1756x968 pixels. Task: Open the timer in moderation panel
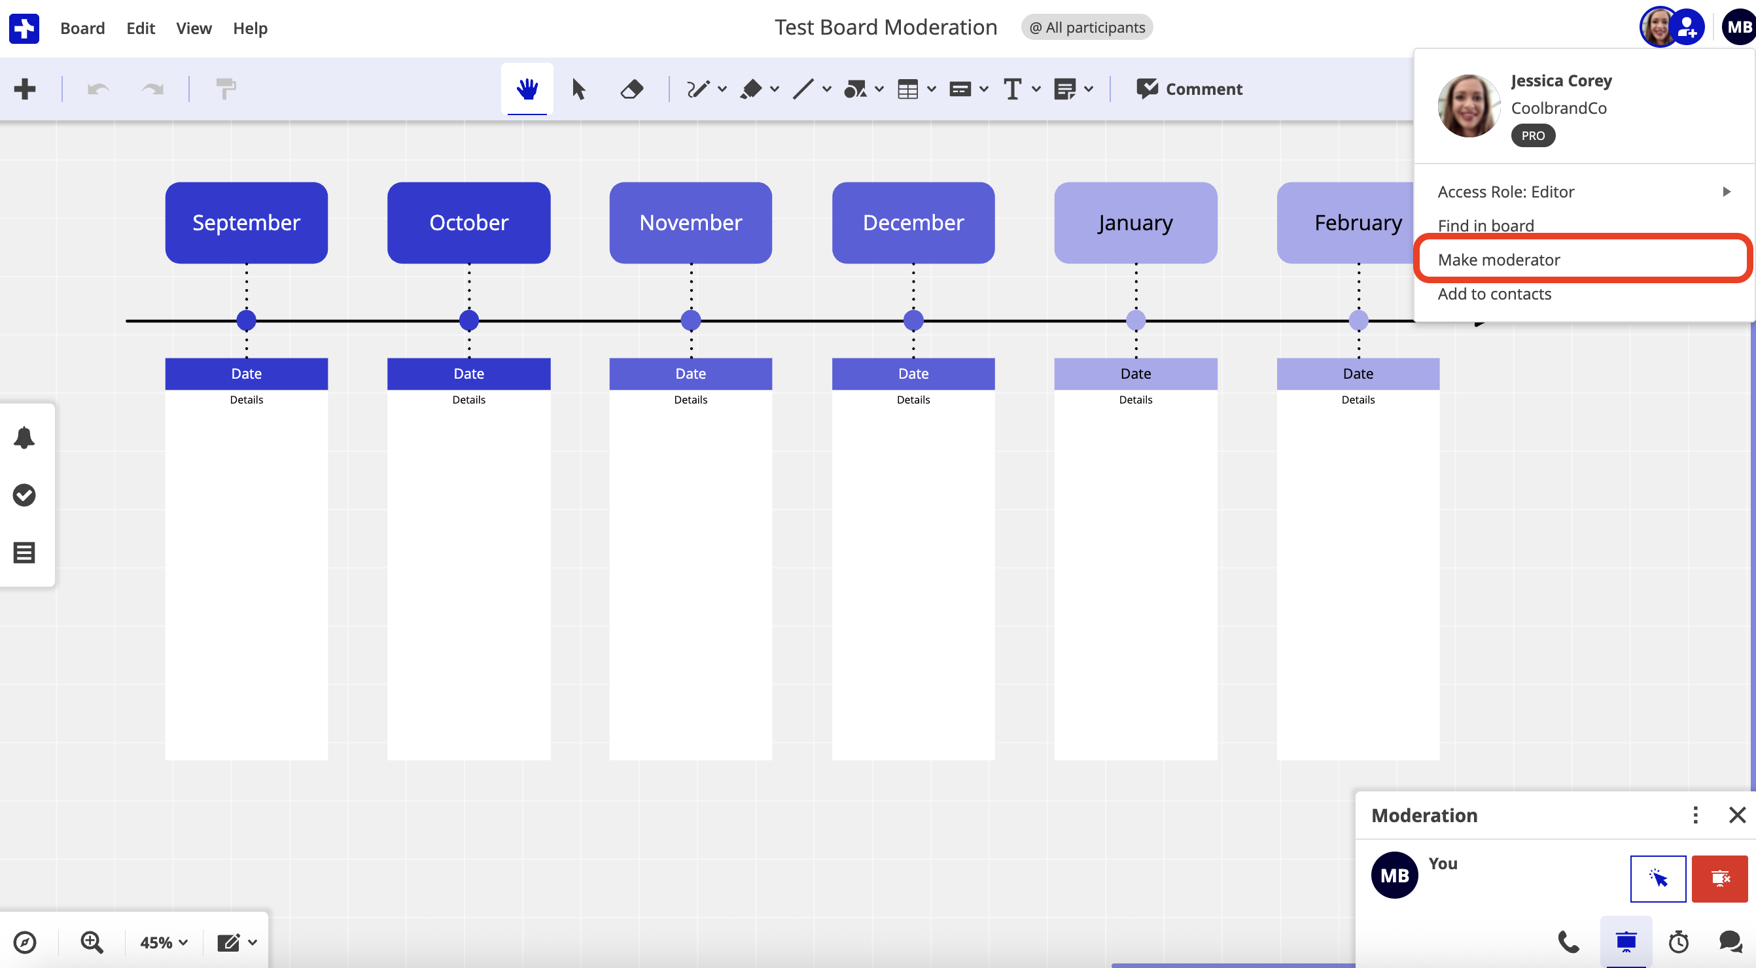click(x=1678, y=942)
